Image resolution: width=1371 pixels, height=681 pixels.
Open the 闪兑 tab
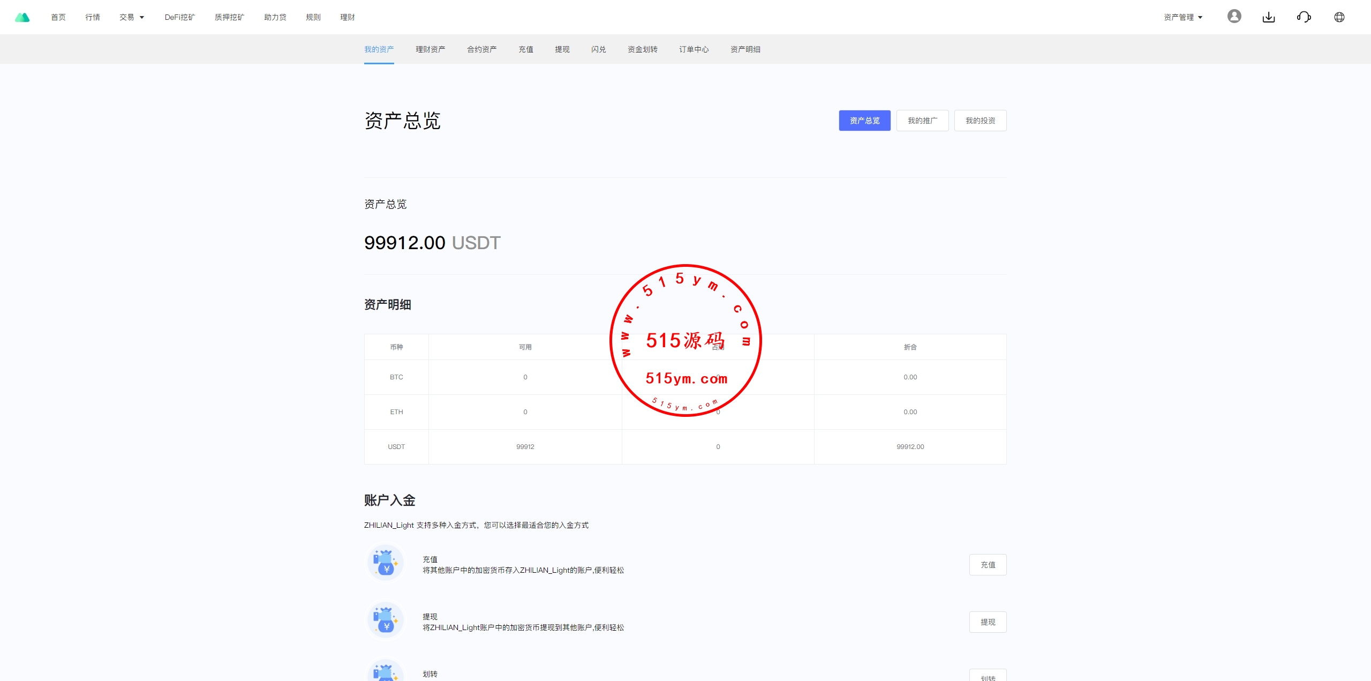598,49
